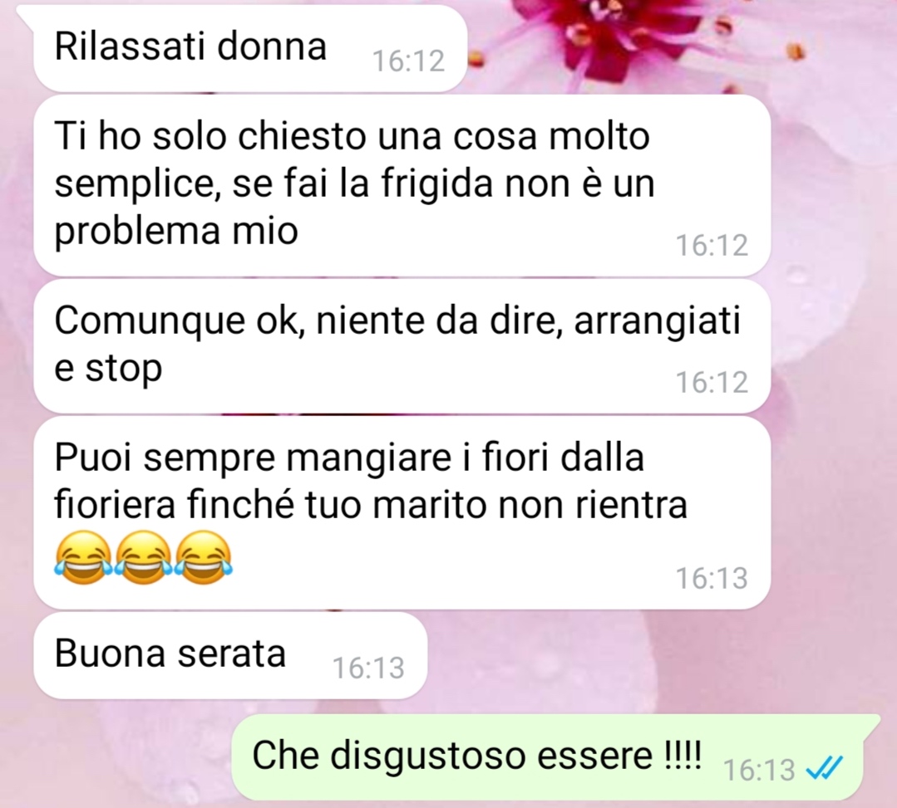Click the 16:12 timestamp next to "e stop"
897x808 pixels.
point(712,382)
